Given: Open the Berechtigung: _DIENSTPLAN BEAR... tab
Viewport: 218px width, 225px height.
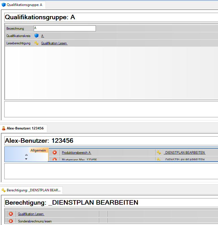Looking at the screenshot, I should pos(32,190).
